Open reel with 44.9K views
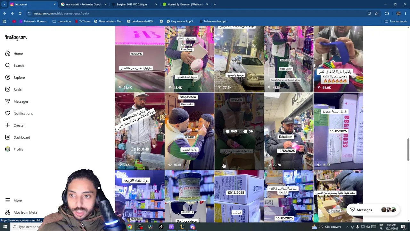The image size is (410, 231). [x=338, y=59]
